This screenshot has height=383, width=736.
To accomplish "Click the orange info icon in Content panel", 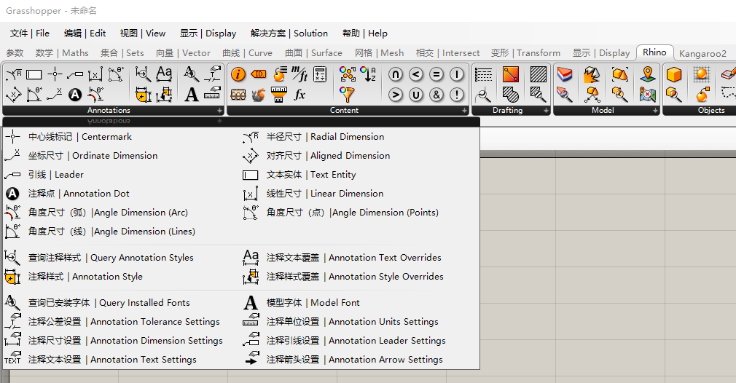I will (x=238, y=74).
